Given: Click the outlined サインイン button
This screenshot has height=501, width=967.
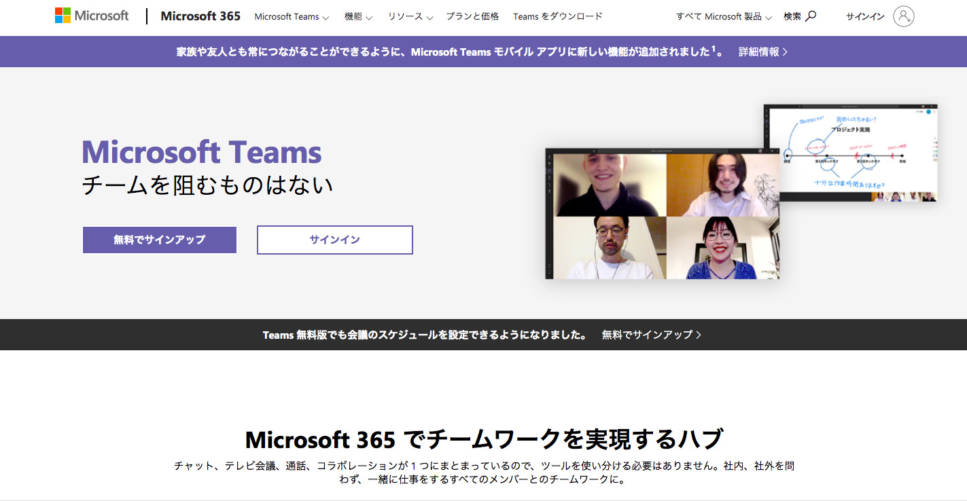Looking at the screenshot, I should (335, 240).
